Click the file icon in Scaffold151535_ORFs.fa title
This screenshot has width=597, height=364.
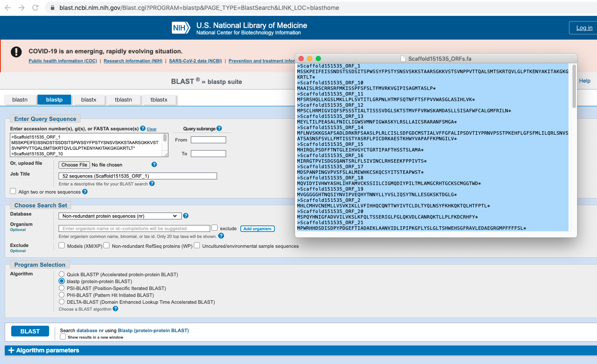403,59
